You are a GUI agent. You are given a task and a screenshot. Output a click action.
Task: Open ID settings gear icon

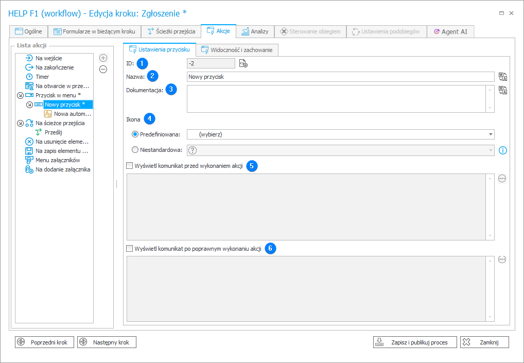pyautogui.click(x=244, y=63)
